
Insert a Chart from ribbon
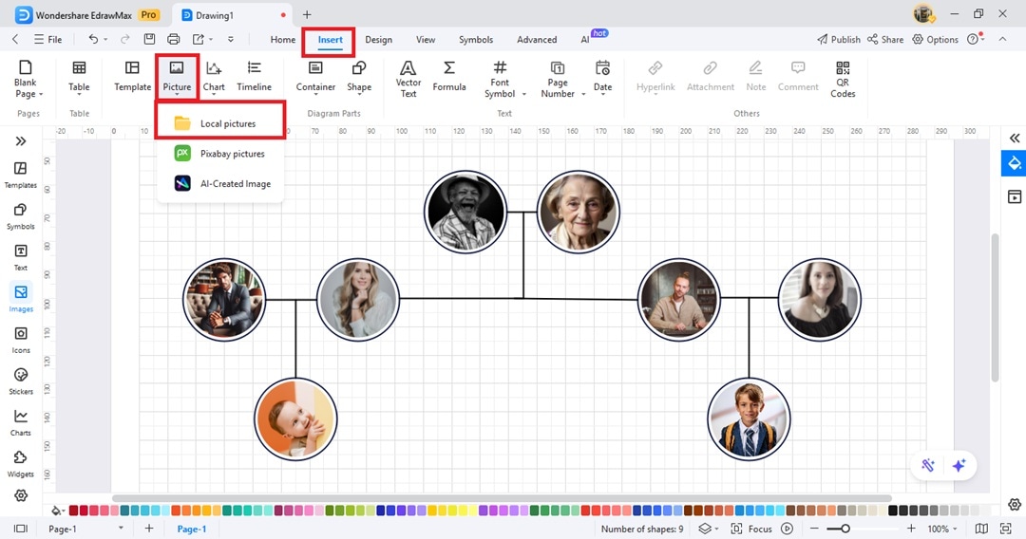pos(214,77)
